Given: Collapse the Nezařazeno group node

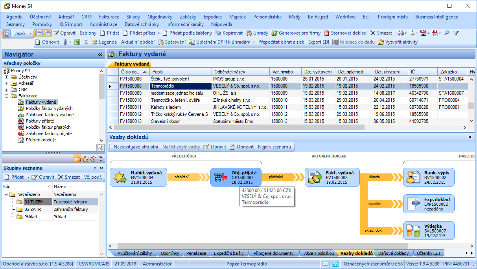Looking at the screenshot, I should (6, 194).
